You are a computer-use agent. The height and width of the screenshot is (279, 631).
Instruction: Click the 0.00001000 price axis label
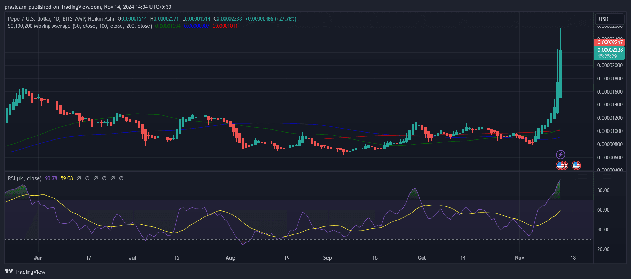coord(610,131)
